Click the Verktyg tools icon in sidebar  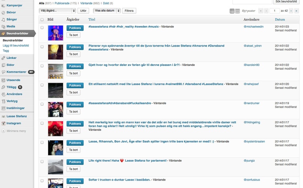[x=3, y=101]
